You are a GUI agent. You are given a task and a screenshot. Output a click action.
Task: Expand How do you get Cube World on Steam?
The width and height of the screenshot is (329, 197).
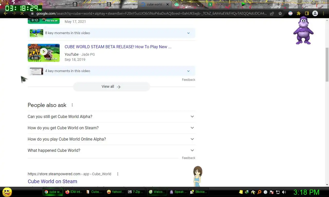click(x=112, y=128)
